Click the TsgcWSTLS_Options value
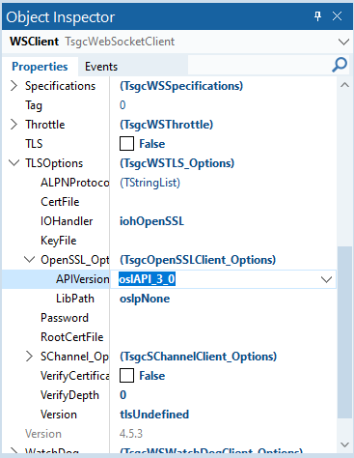Screen dimensions: 354x458 (177, 163)
